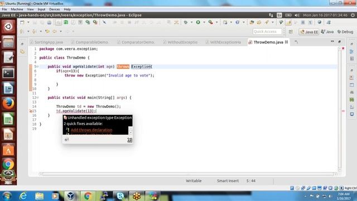
Task: Click the New file toolbar icon
Action: coord(22,22)
